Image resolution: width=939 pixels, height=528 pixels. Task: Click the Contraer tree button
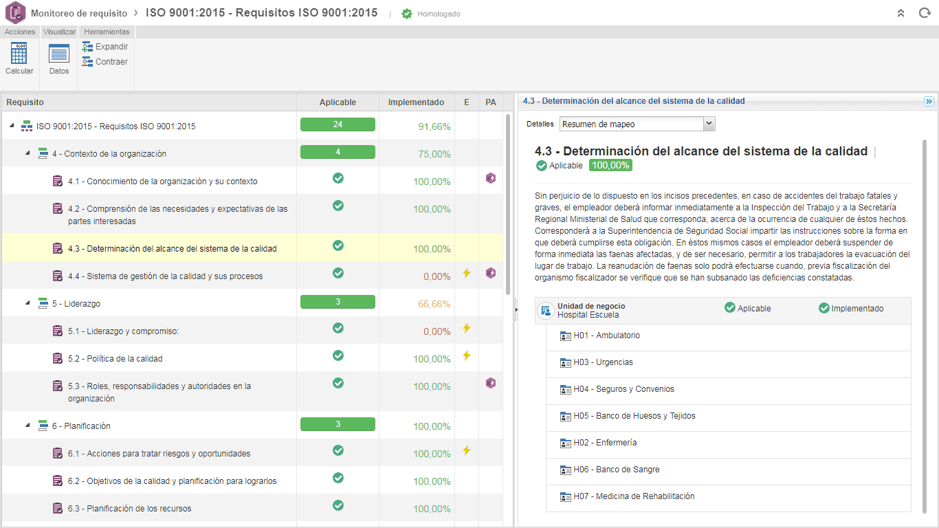point(105,62)
